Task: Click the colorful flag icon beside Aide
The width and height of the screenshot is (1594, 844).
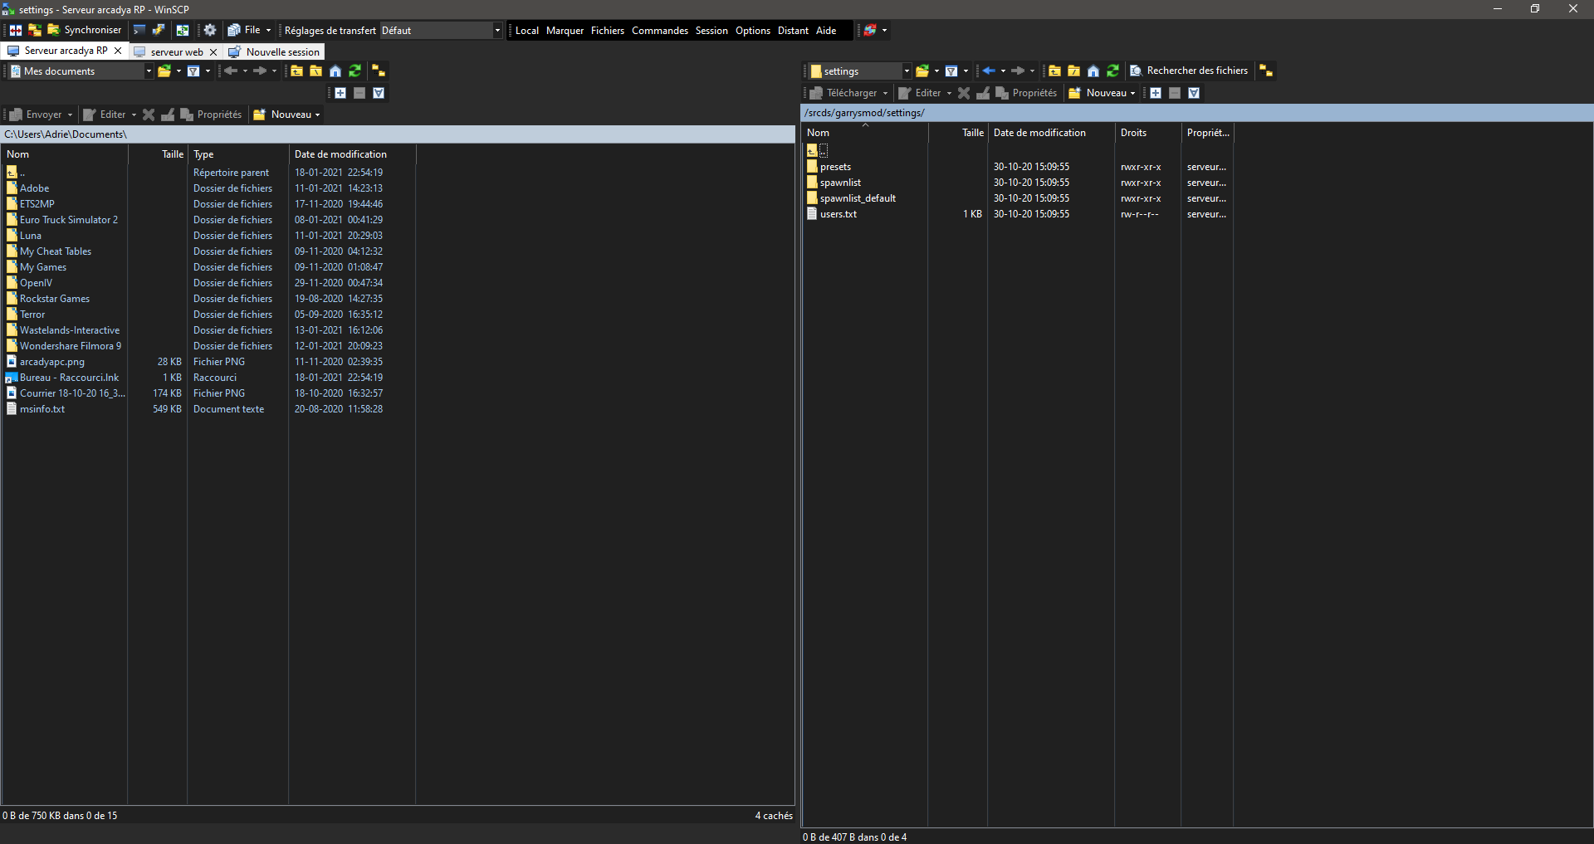Action: [x=870, y=30]
